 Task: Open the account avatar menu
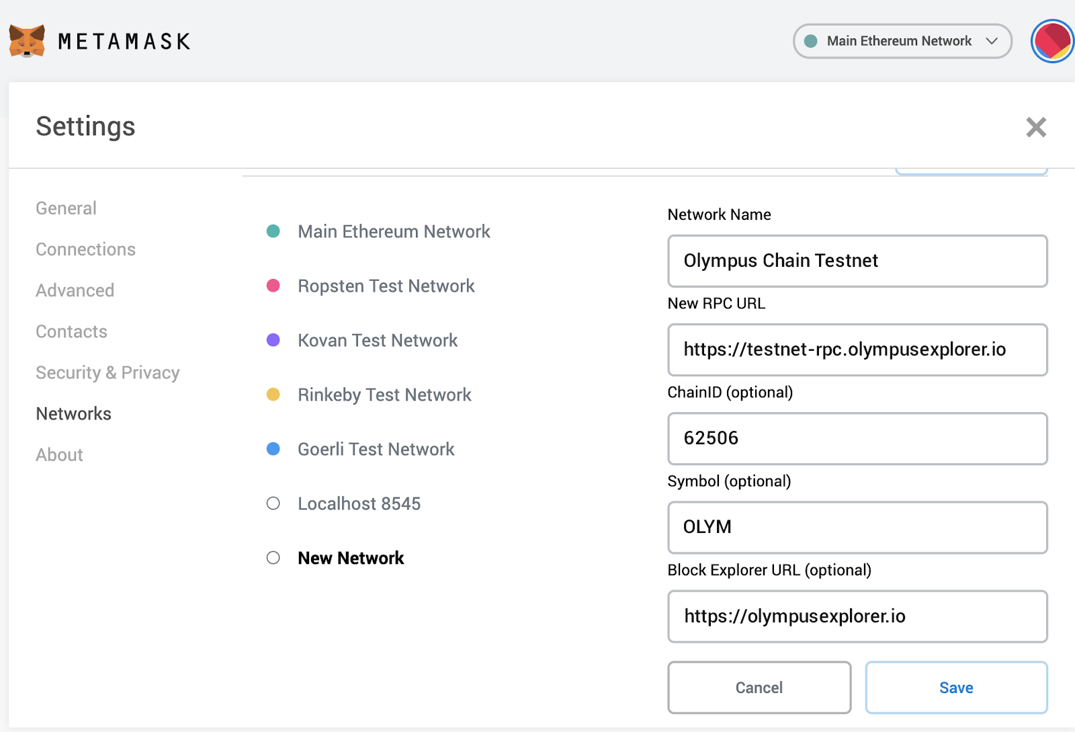click(1052, 41)
